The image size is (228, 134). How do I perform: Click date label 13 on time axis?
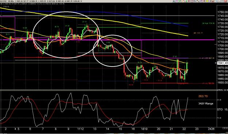click(95, 129)
